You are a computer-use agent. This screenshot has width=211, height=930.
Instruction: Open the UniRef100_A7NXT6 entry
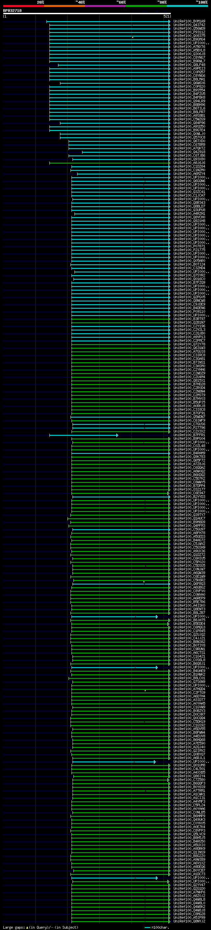pyautogui.click(x=189, y=47)
